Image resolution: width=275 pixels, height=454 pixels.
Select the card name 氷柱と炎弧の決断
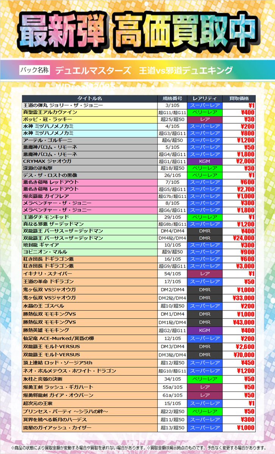(x=43, y=379)
